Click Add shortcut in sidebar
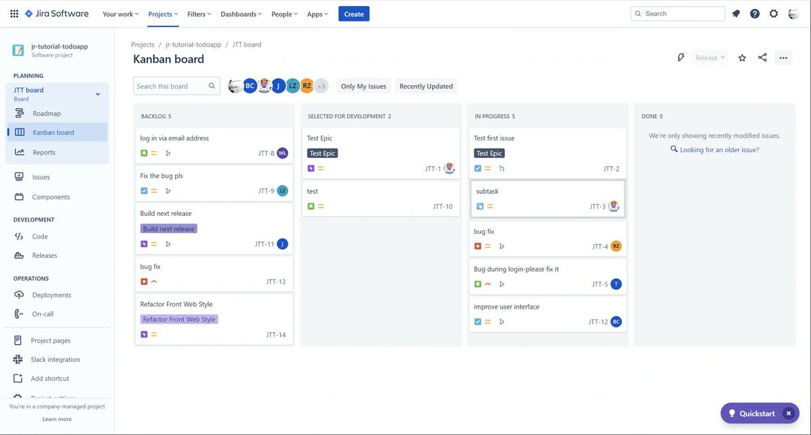The image size is (811, 435). 57,378
